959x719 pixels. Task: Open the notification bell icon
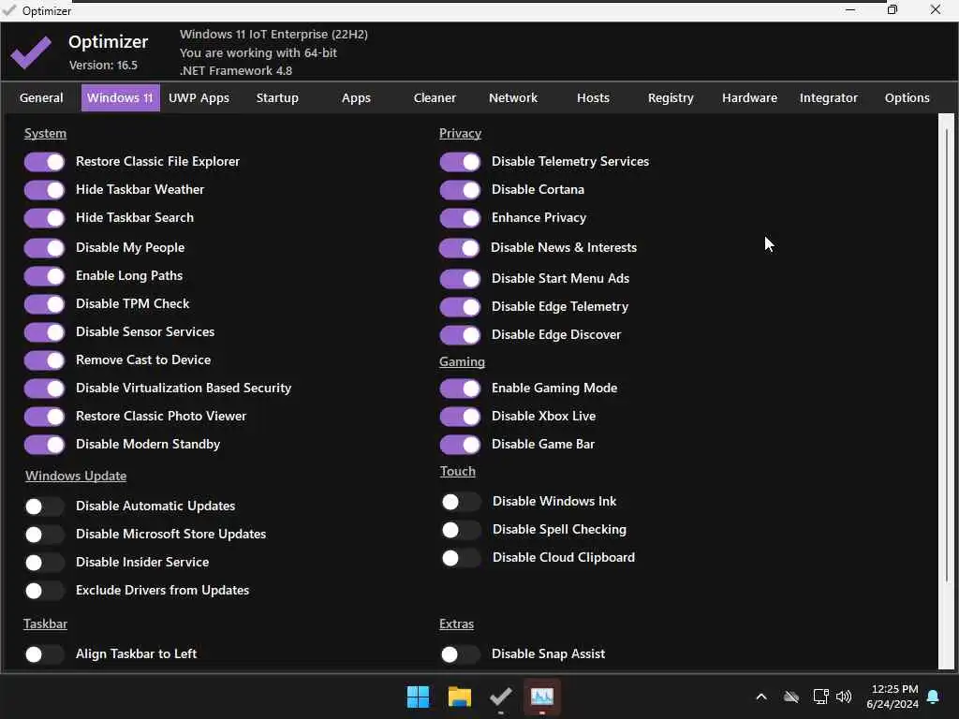tap(934, 697)
